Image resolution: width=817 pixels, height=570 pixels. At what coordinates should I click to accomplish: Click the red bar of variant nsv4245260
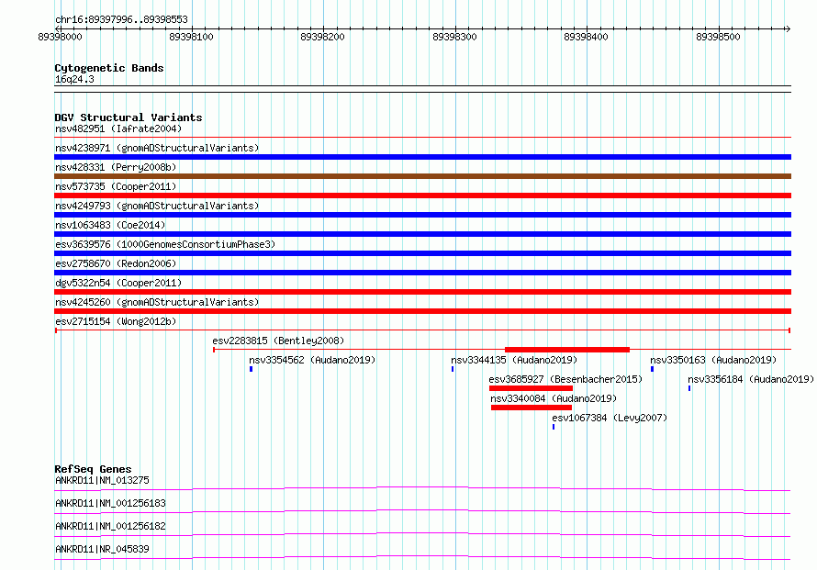pos(422,311)
